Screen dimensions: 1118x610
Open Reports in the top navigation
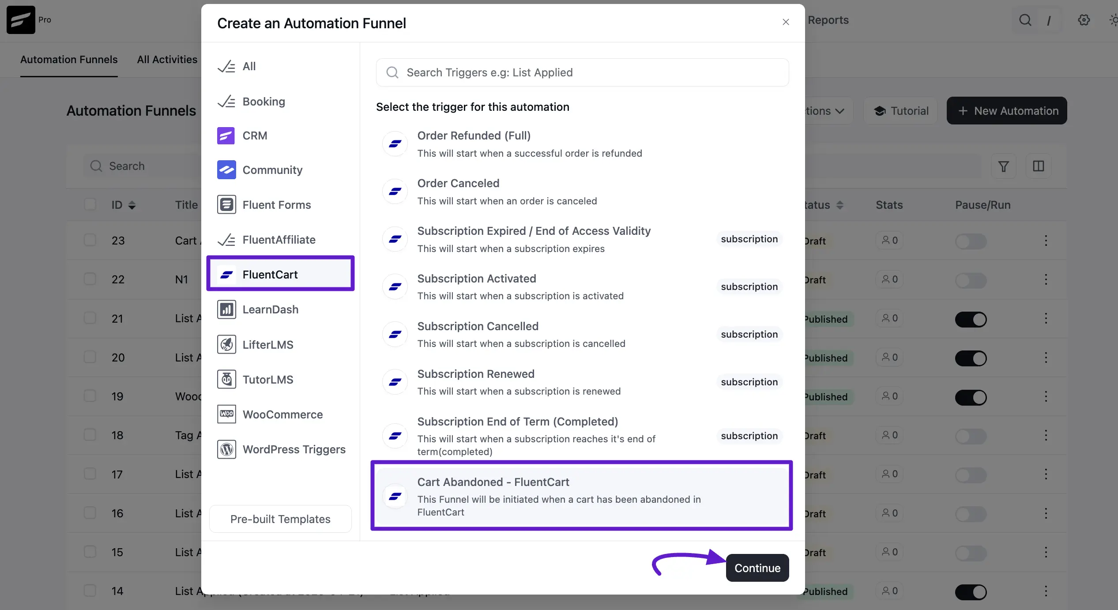point(828,20)
